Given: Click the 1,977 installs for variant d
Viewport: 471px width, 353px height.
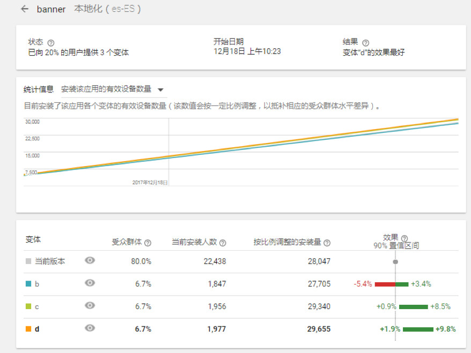Looking at the screenshot, I should coord(217,329).
